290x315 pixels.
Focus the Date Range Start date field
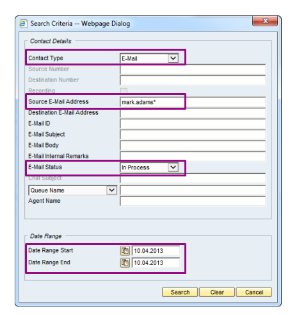156,251
